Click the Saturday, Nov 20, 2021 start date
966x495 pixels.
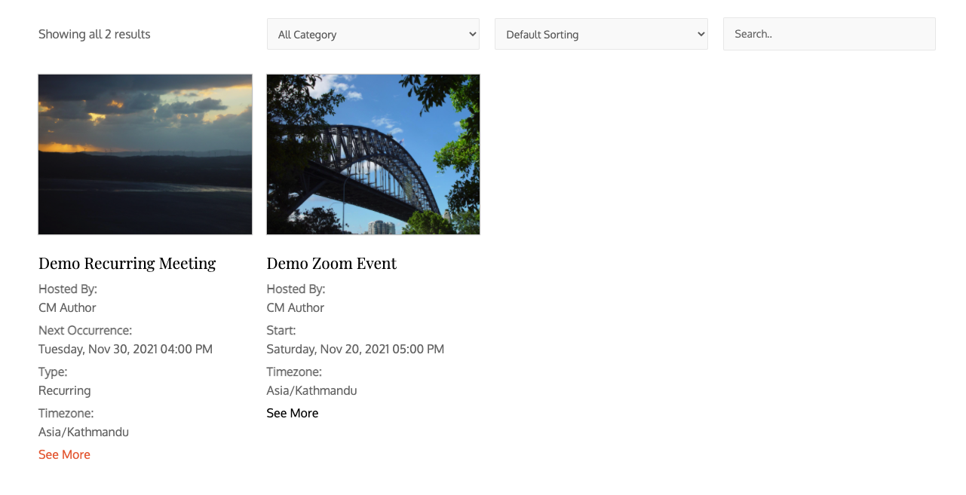coord(355,349)
